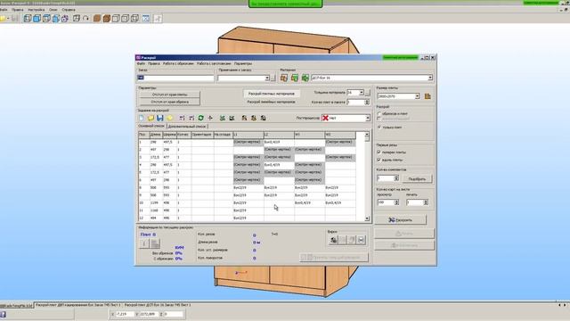Click table scrollbar up arrow

pyautogui.click(x=367, y=135)
